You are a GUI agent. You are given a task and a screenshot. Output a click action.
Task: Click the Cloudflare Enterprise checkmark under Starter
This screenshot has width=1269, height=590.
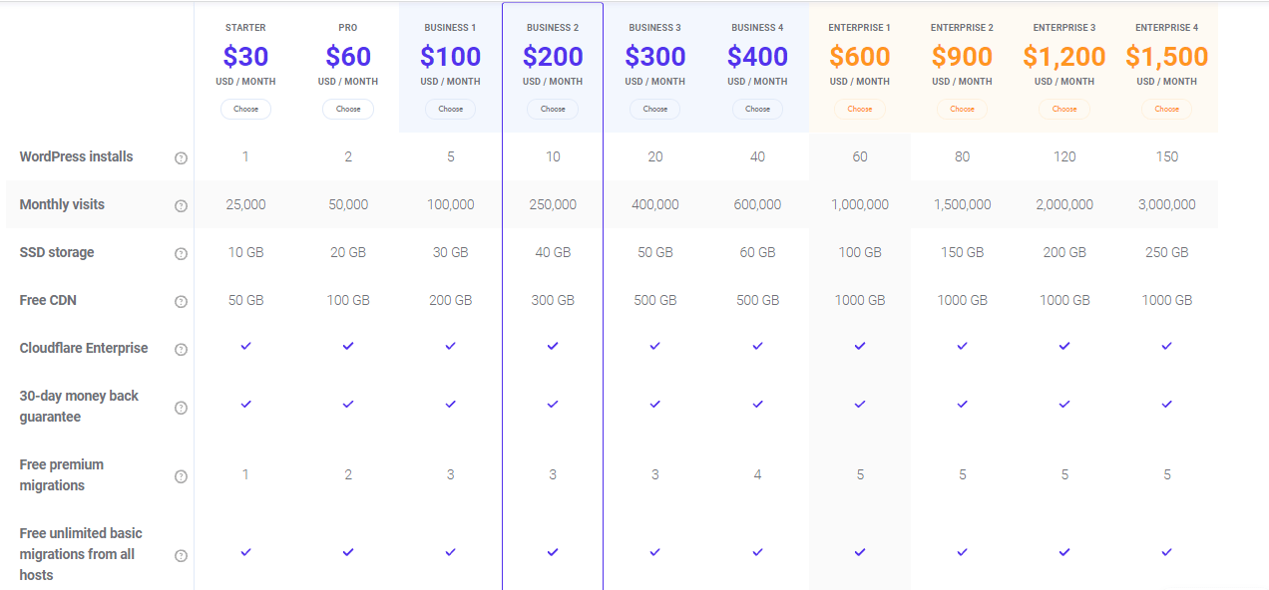click(245, 346)
